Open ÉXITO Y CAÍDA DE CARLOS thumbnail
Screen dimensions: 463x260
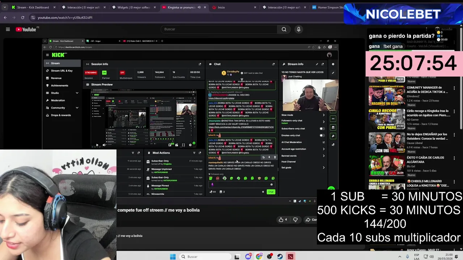tap(387, 166)
